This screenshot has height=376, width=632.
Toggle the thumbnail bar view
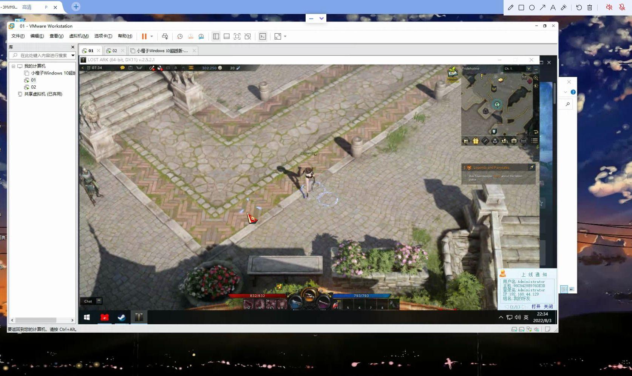[x=227, y=36]
